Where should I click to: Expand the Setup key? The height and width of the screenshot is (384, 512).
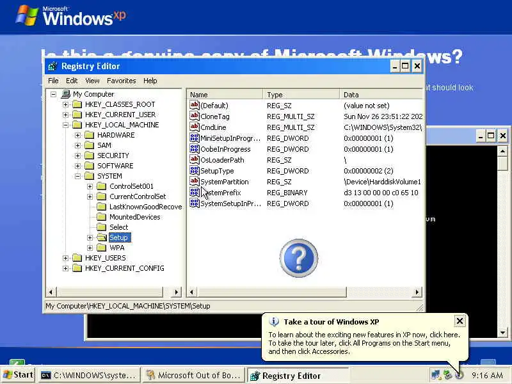coord(90,237)
